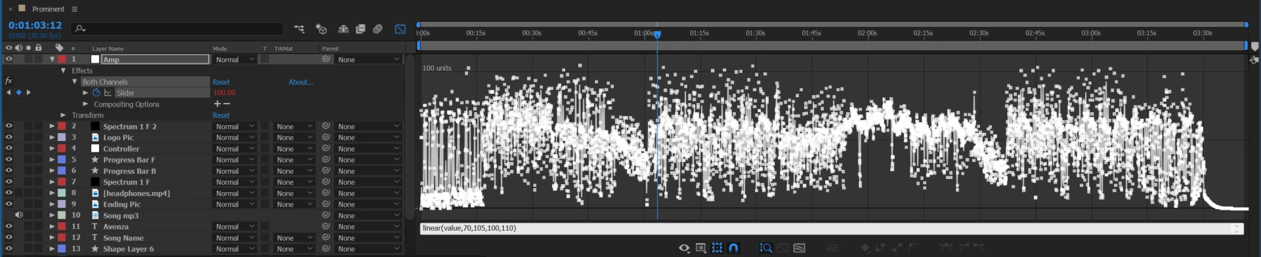Toggle show transform box for selected keys

click(717, 248)
